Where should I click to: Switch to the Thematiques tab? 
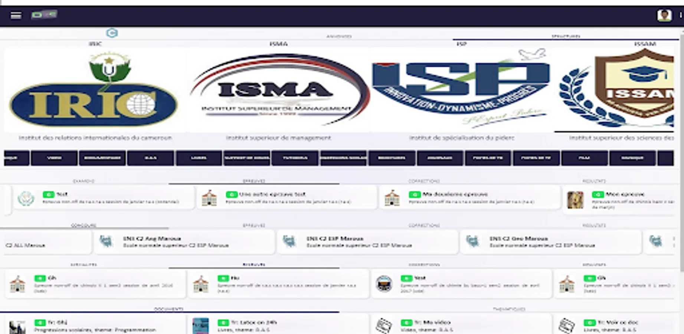[509, 309]
